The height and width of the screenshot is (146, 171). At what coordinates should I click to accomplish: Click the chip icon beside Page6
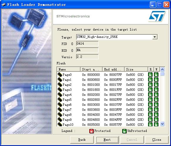click(x=60, y=105)
